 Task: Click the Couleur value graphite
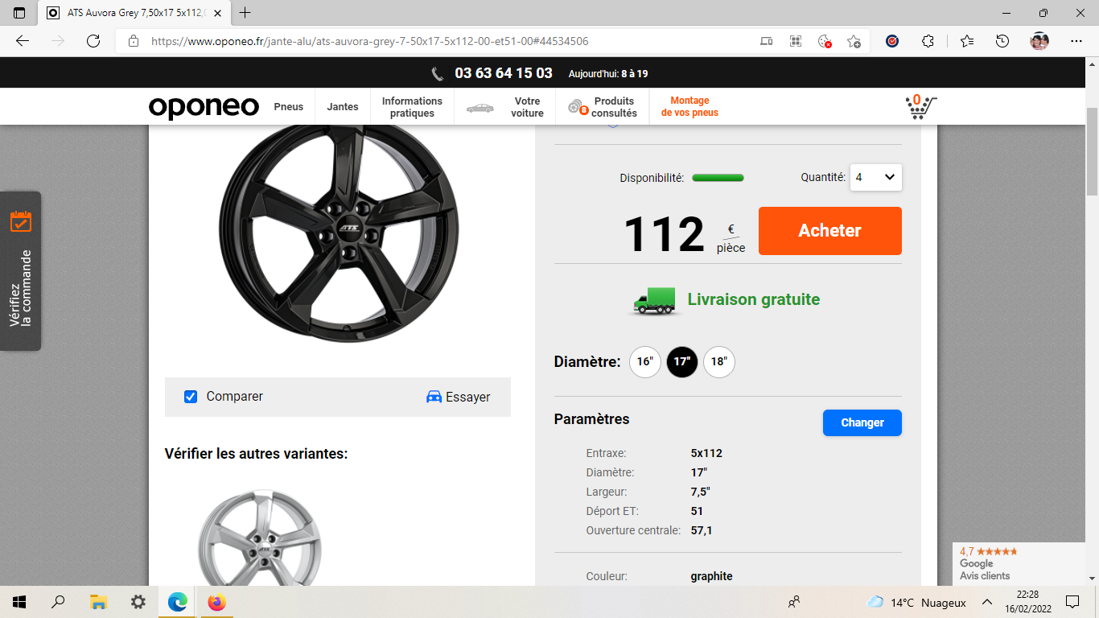pyautogui.click(x=711, y=576)
